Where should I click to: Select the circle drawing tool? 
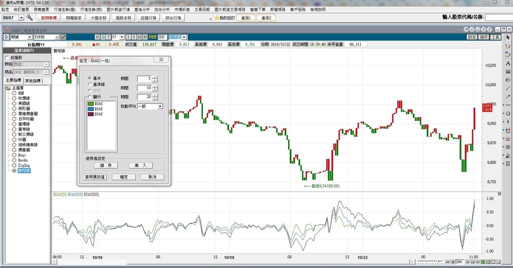(x=508, y=113)
